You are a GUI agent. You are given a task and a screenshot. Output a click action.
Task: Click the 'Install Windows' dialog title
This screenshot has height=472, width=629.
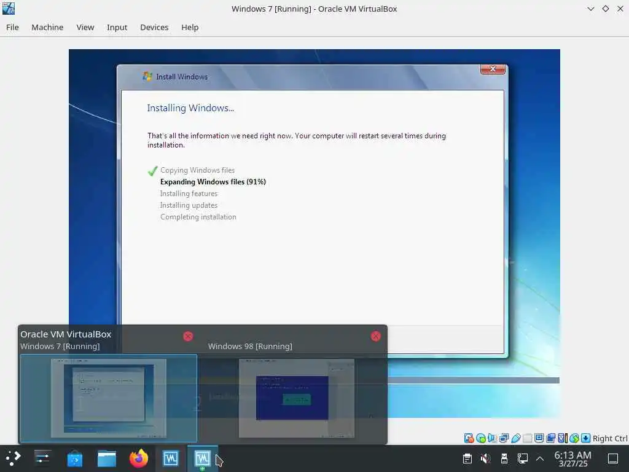(182, 77)
